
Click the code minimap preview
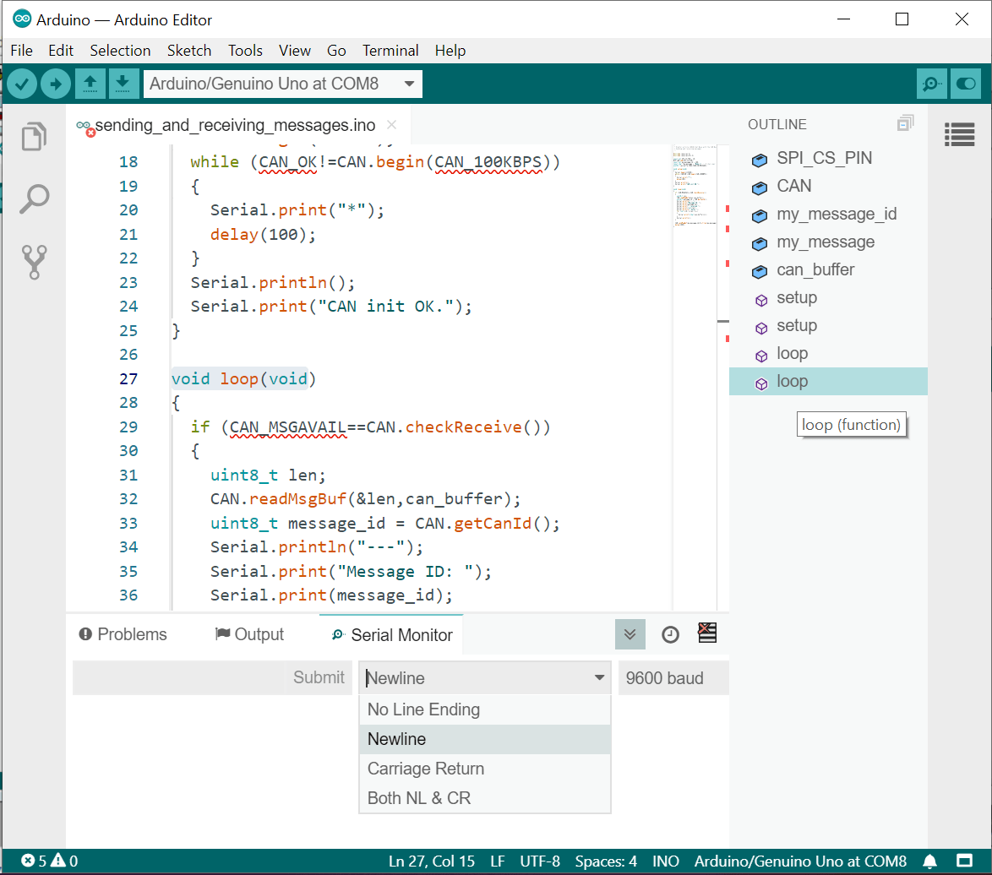[x=694, y=187]
